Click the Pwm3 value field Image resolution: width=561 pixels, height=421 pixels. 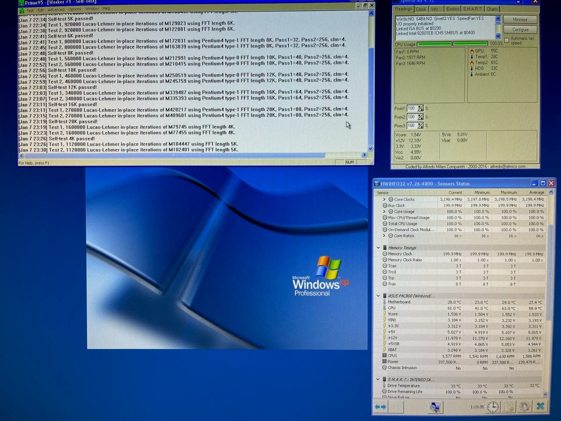(412, 126)
